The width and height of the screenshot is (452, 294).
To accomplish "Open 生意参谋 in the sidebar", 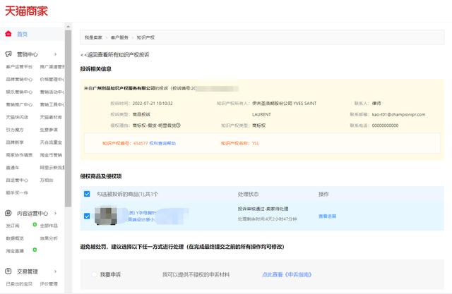I will [x=49, y=130].
